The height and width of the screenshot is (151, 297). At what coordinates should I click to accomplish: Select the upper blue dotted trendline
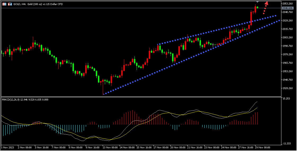click(x=217, y=30)
